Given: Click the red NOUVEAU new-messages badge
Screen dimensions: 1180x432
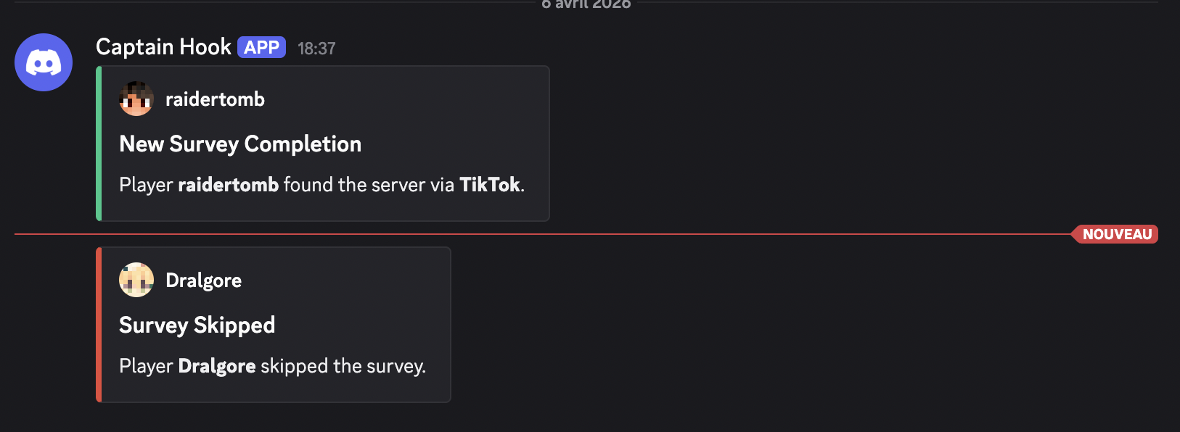Looking at the screenshot, I should [x=1116, y=234].
